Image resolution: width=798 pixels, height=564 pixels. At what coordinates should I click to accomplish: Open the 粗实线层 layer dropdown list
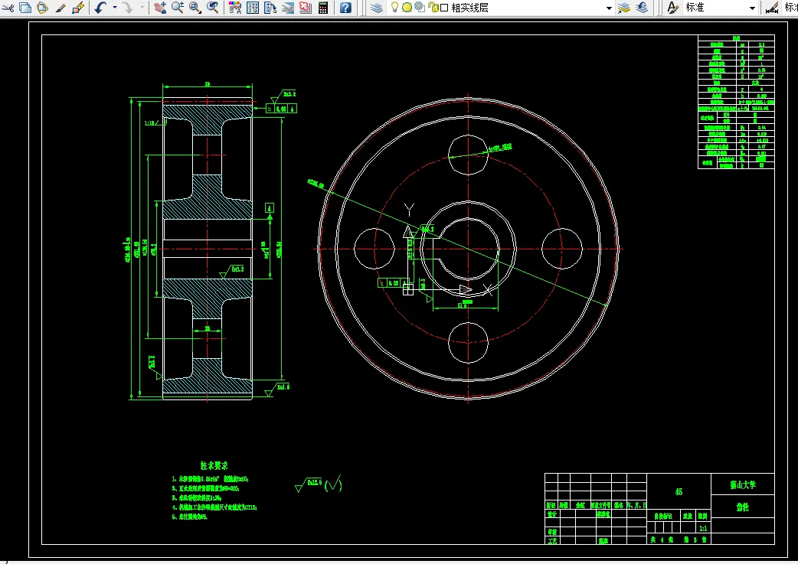pyautogui.click(x=609, y=8)
